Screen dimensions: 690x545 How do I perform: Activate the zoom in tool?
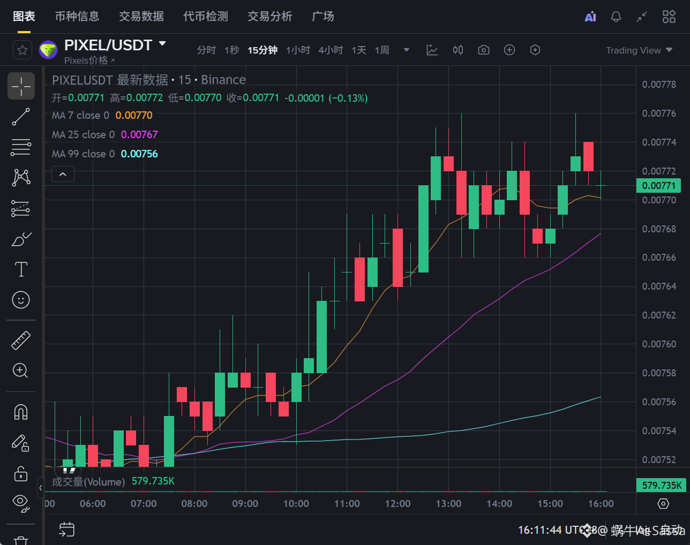click(21, 370)
